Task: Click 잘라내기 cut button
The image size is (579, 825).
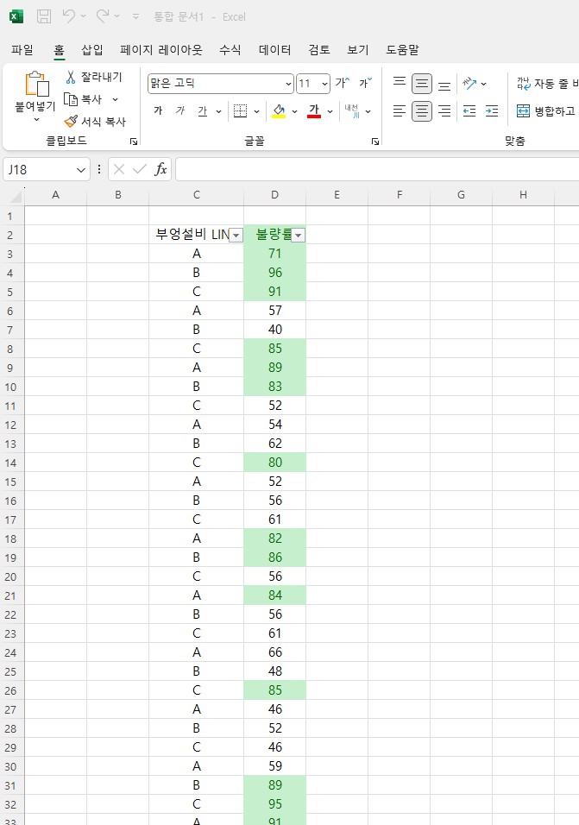Action: (x=93, y=77)
